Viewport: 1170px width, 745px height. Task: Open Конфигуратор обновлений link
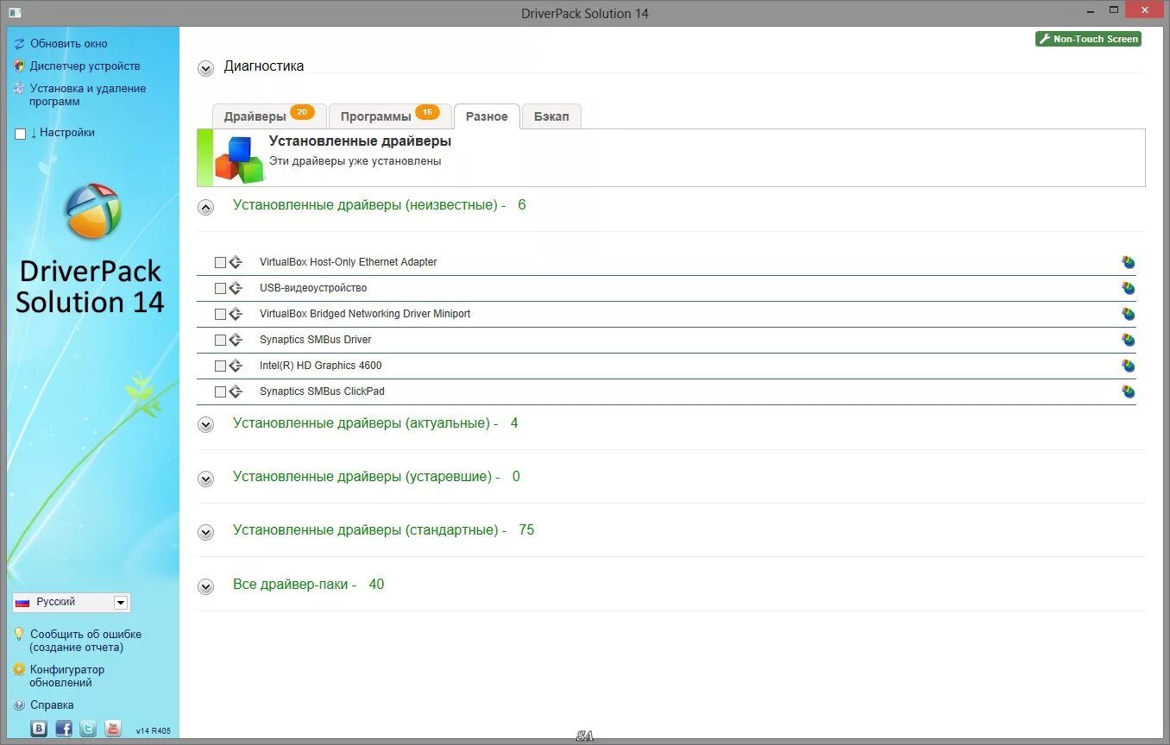[67, 676]
